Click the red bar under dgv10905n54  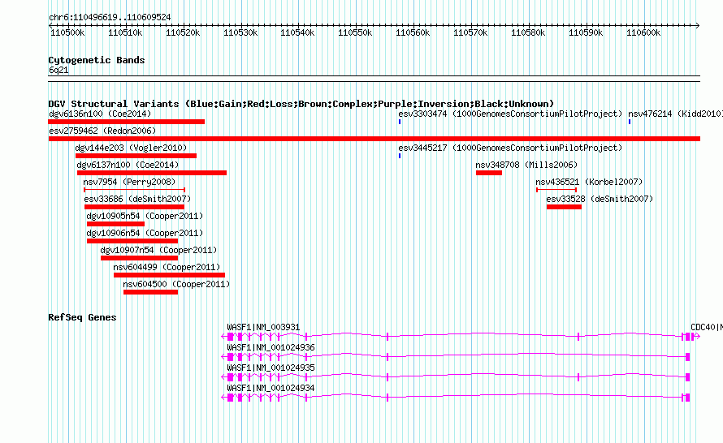[115, 224]
